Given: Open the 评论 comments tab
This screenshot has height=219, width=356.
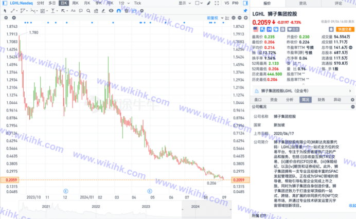Looking at the screenshot, I should click(339, 4).
